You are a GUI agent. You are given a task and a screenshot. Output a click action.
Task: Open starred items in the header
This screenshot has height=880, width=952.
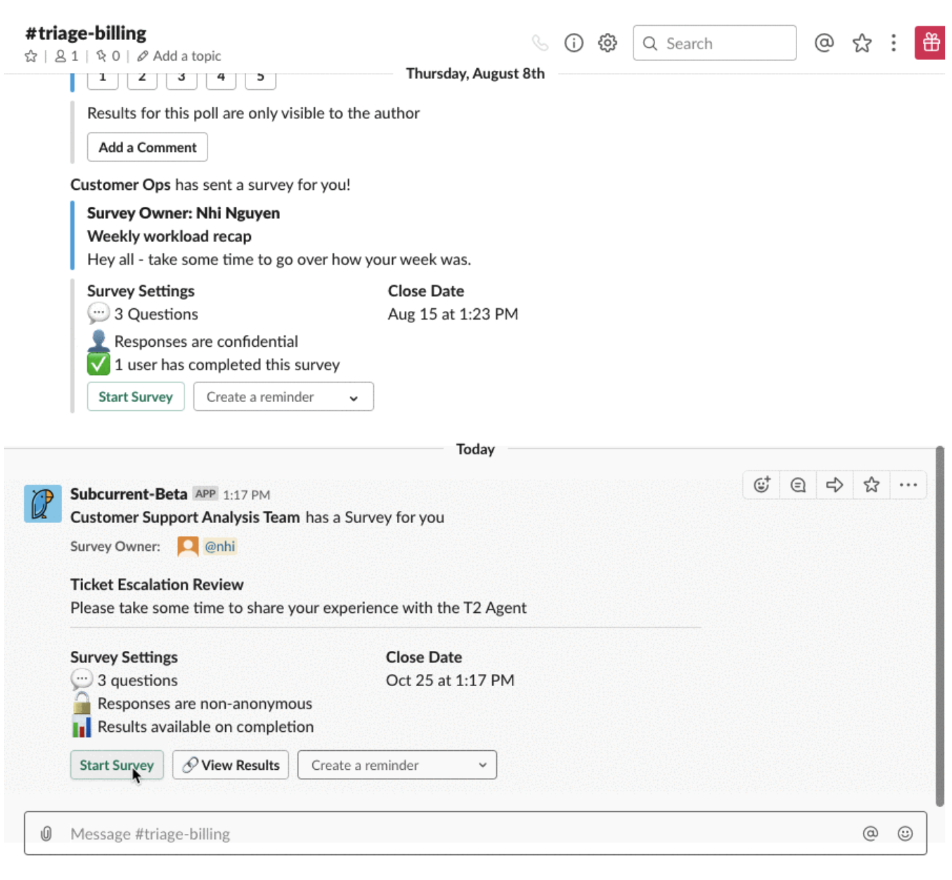pos(861,43)
